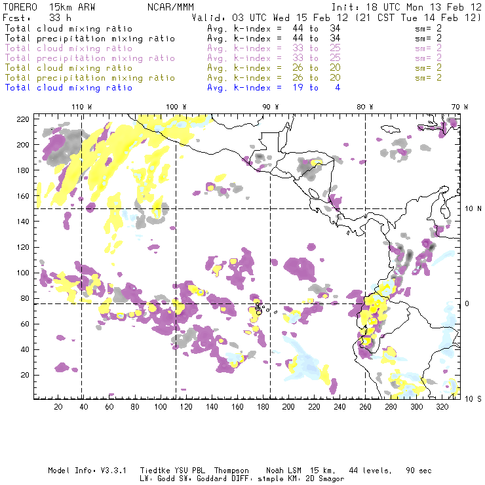Select the blue 'Avg. k-index = 19 to 4' text
Viewport: 485px width, 485px height.
(274, 88)
